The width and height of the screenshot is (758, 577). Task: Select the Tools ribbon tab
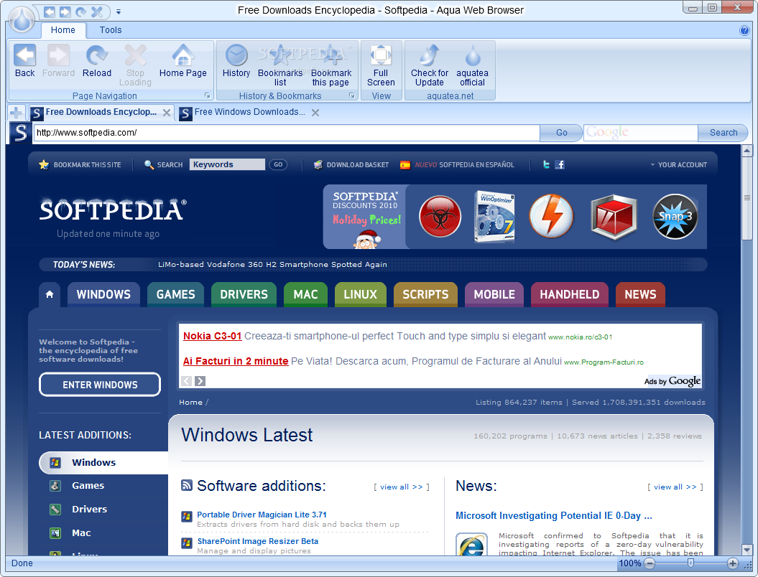tap(111, 30)
